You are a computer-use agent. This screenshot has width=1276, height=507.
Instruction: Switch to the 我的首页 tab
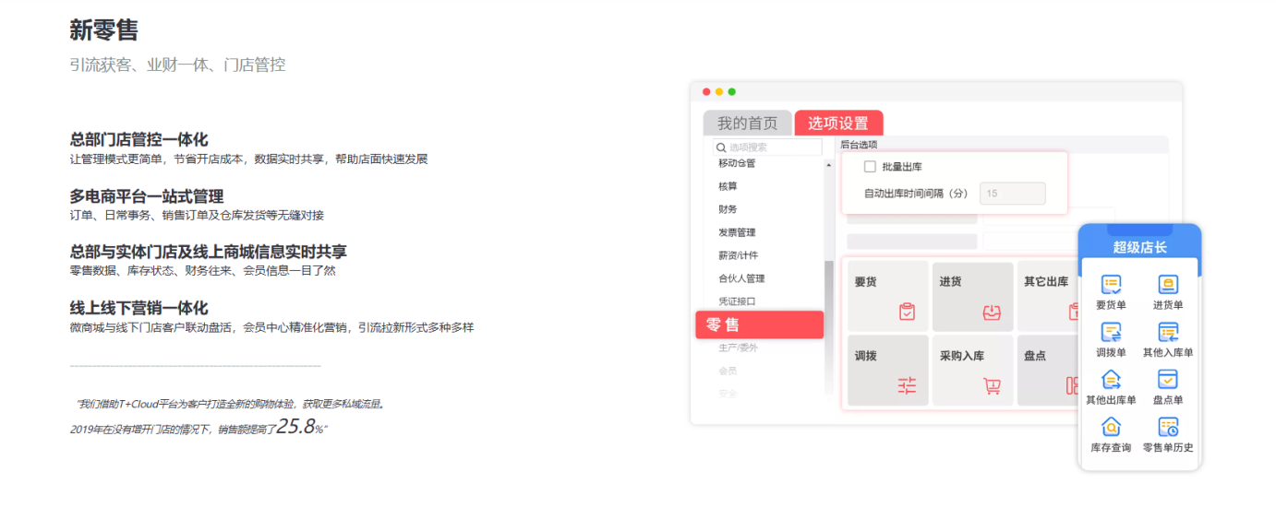pyautogui.click(x=748, y=124)
